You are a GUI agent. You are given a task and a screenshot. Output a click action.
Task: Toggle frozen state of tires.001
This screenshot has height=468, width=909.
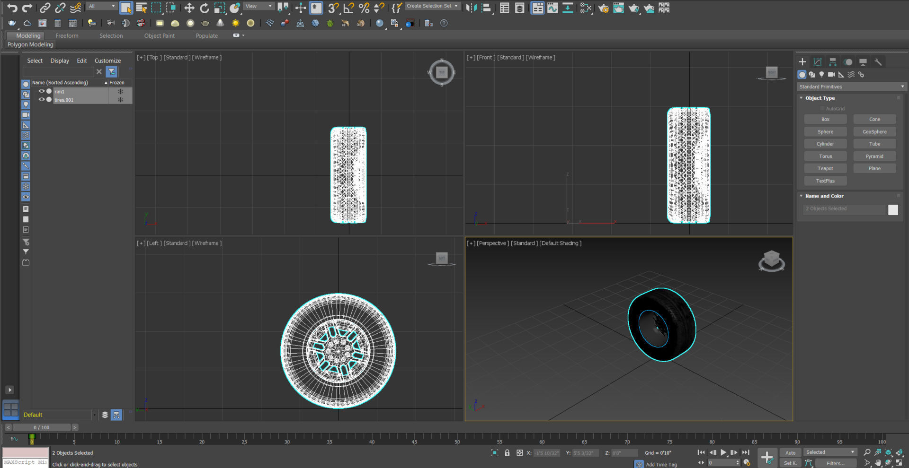point(120,100)
